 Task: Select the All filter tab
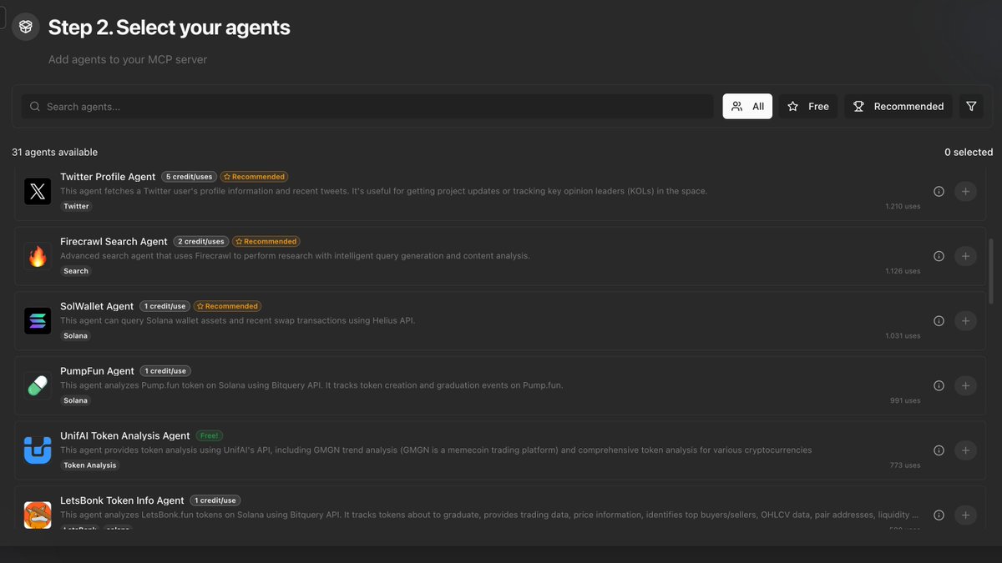747,107
